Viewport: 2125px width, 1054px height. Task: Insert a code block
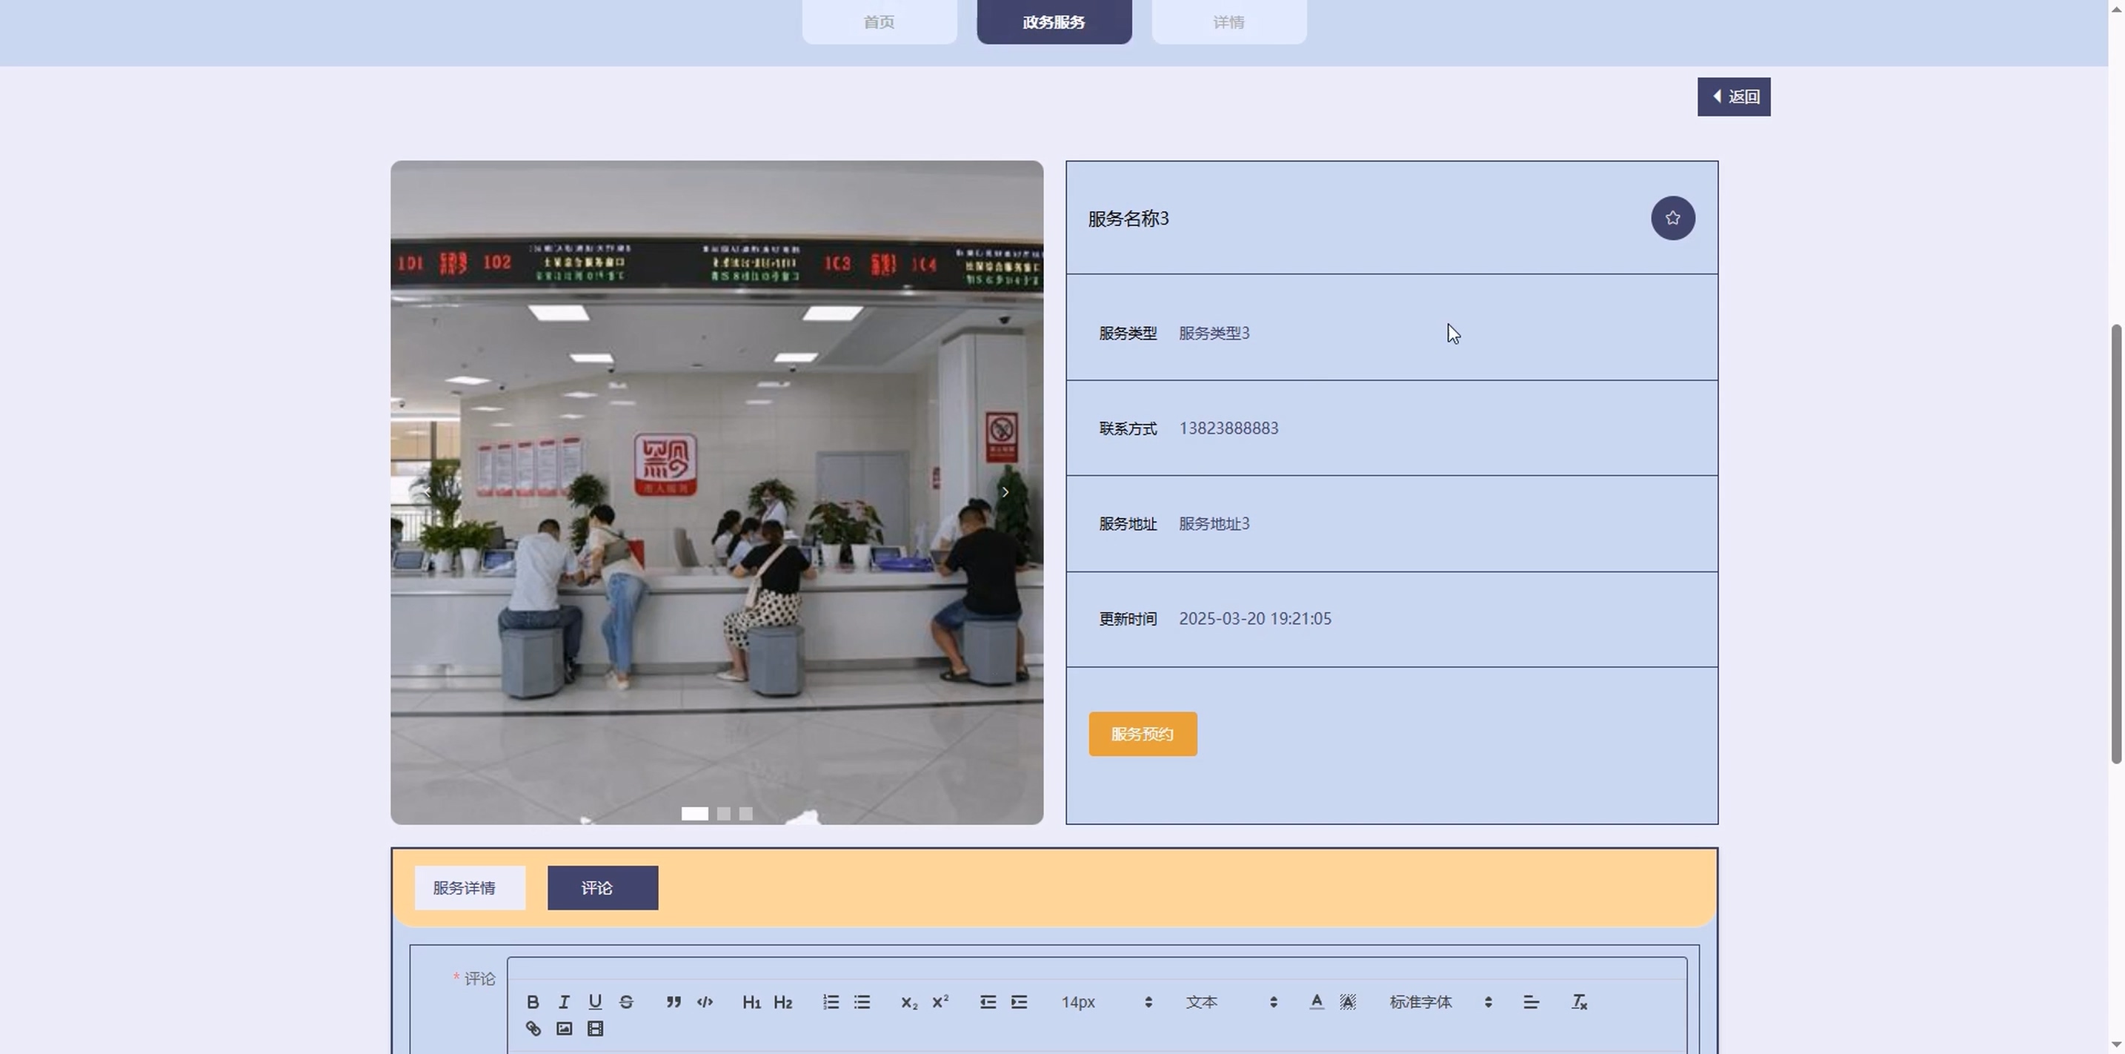coord(705,1002)
